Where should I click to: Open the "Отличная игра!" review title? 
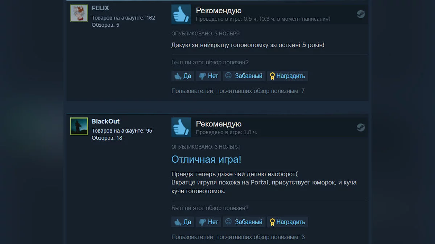206,159
